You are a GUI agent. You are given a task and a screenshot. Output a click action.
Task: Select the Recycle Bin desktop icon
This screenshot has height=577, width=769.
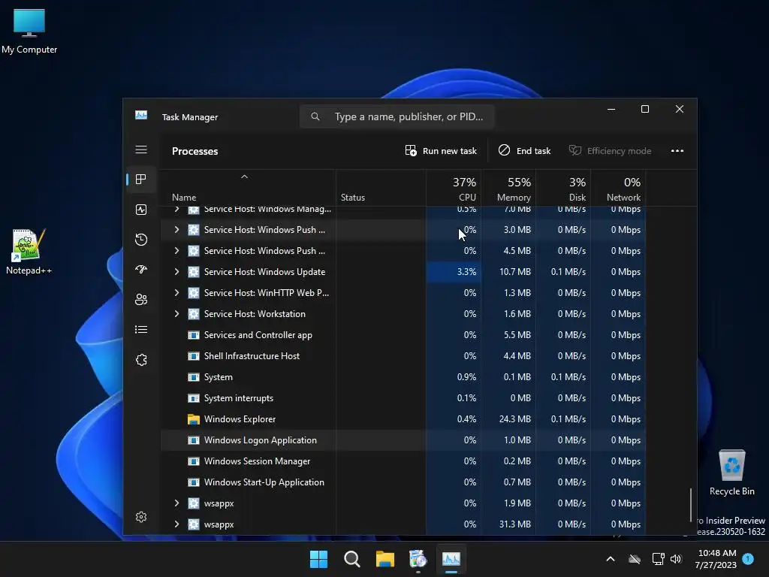(731, 473)
